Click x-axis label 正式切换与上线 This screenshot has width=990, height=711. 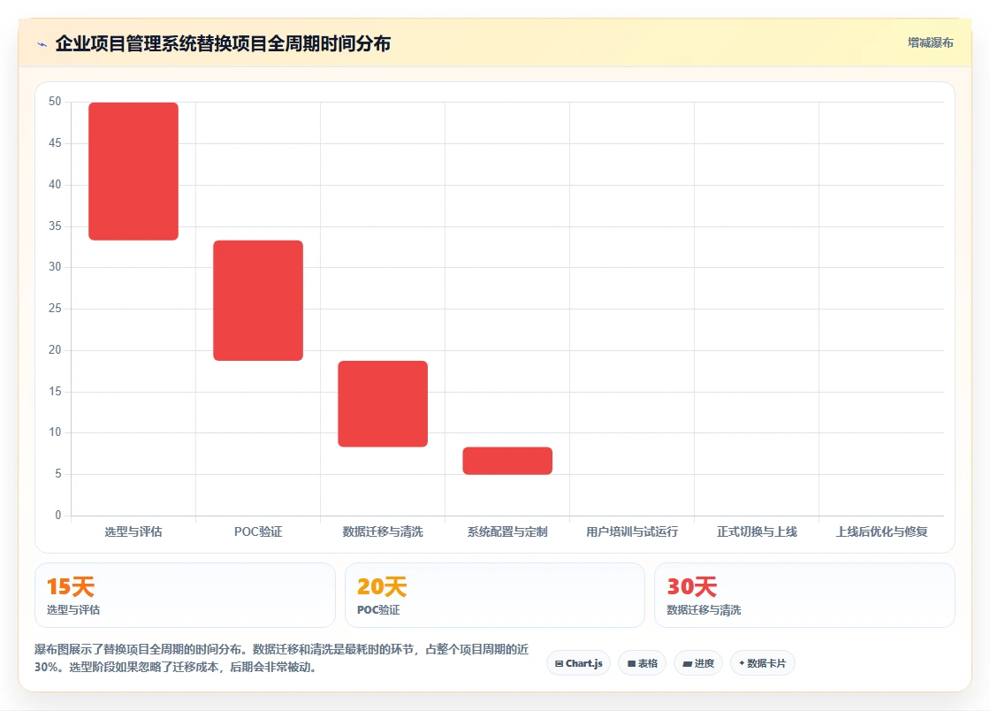pyautogui.click(x=757, y=531)
